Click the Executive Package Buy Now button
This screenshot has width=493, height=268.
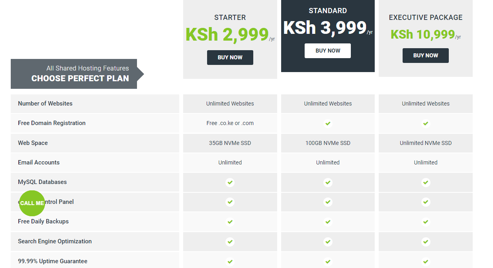coord(425,55)
